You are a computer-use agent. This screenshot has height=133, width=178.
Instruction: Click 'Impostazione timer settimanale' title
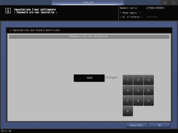click(x=35, y=10)
